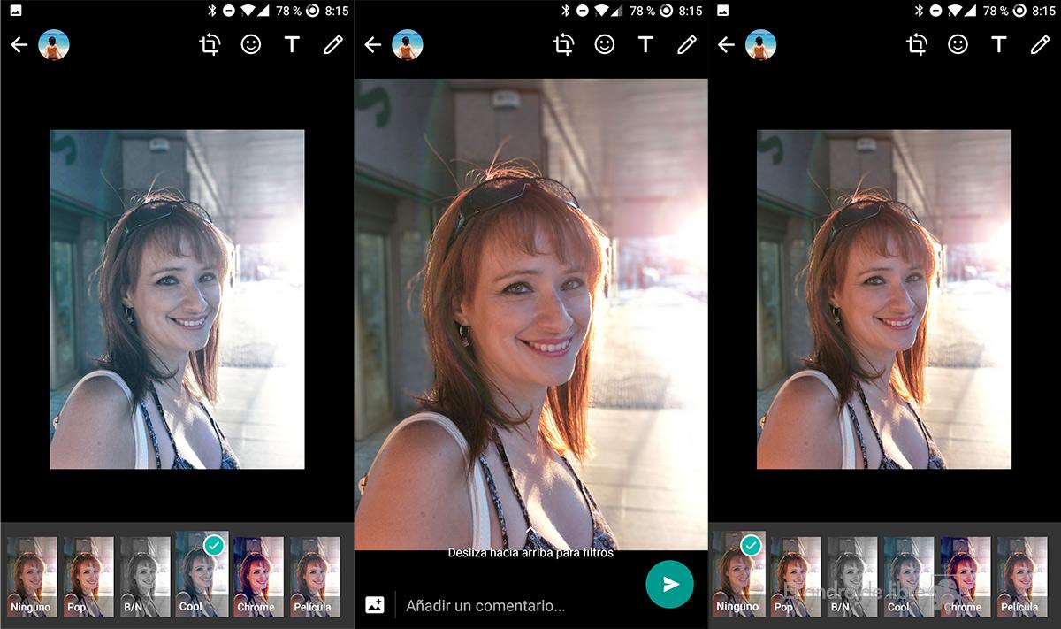Tap the green send arrow button
The image size is (1061, 629).
tap(669, 584)
